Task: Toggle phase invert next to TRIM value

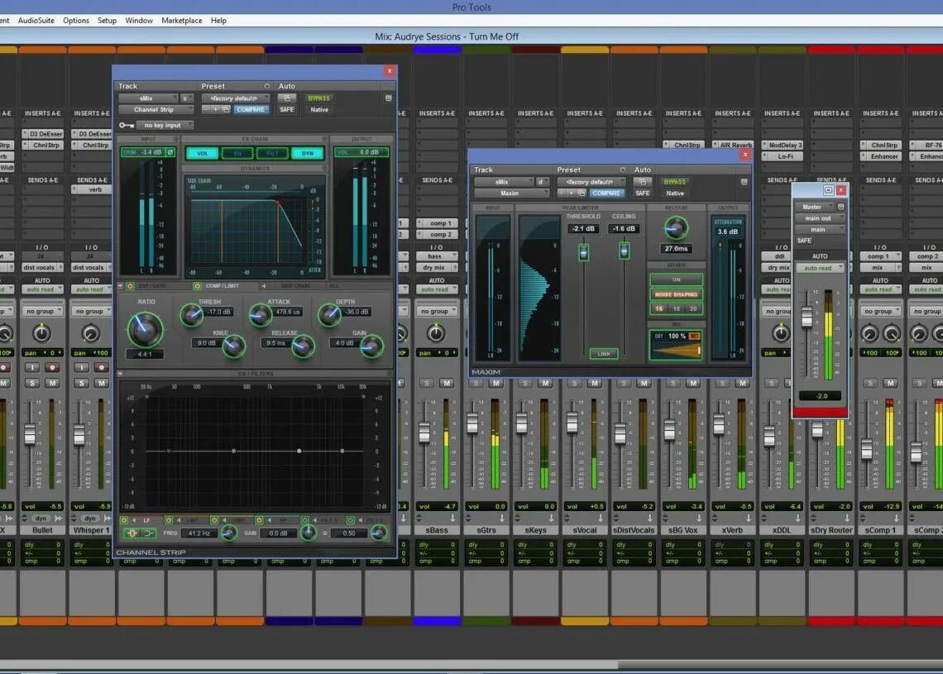Action: (170, 152)
